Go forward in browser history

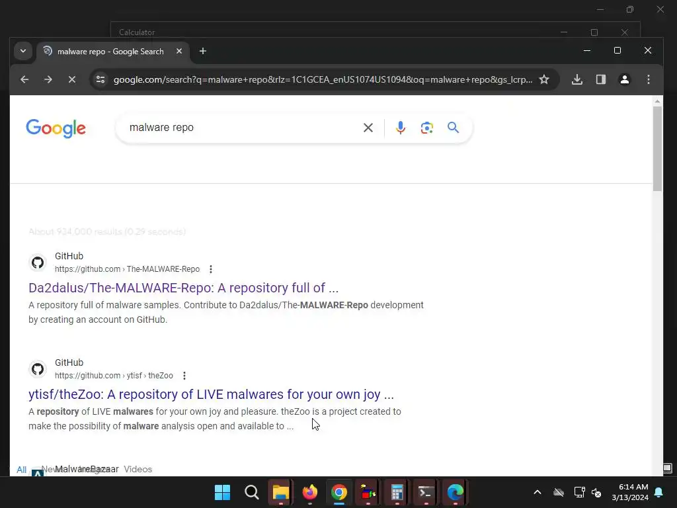pos(48,79)
